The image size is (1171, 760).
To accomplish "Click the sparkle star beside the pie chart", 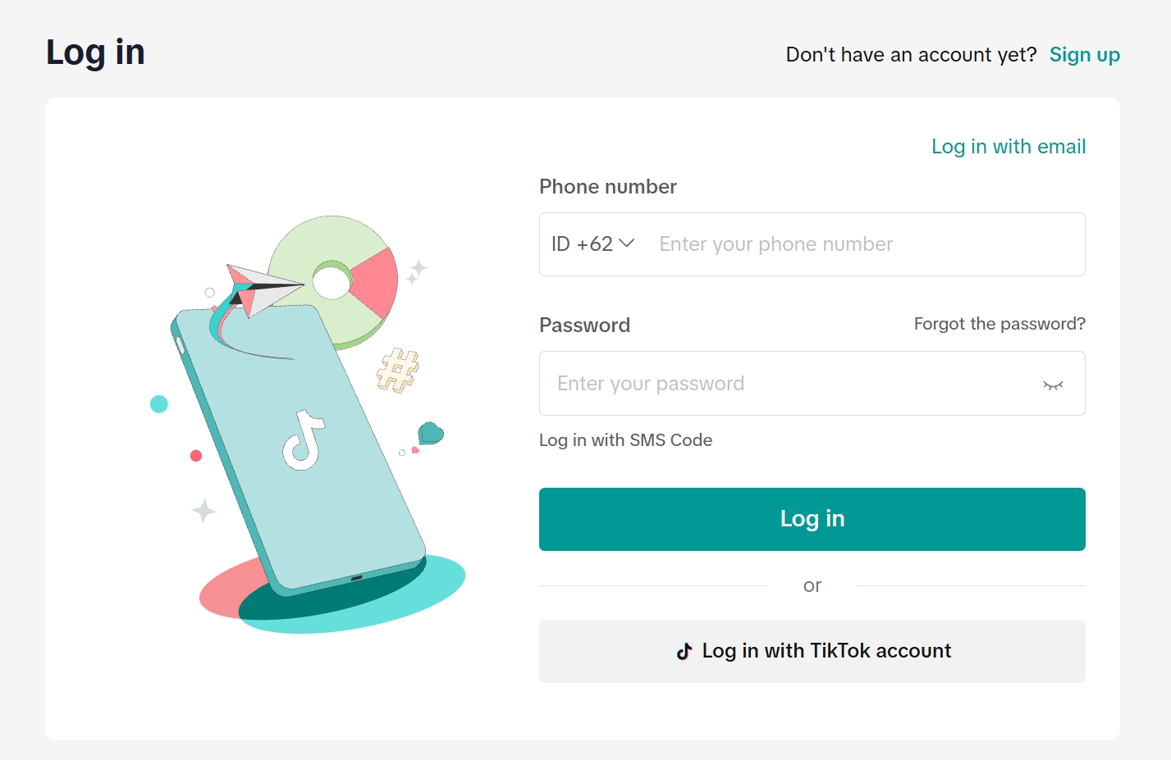I will (x=417, y=271).
